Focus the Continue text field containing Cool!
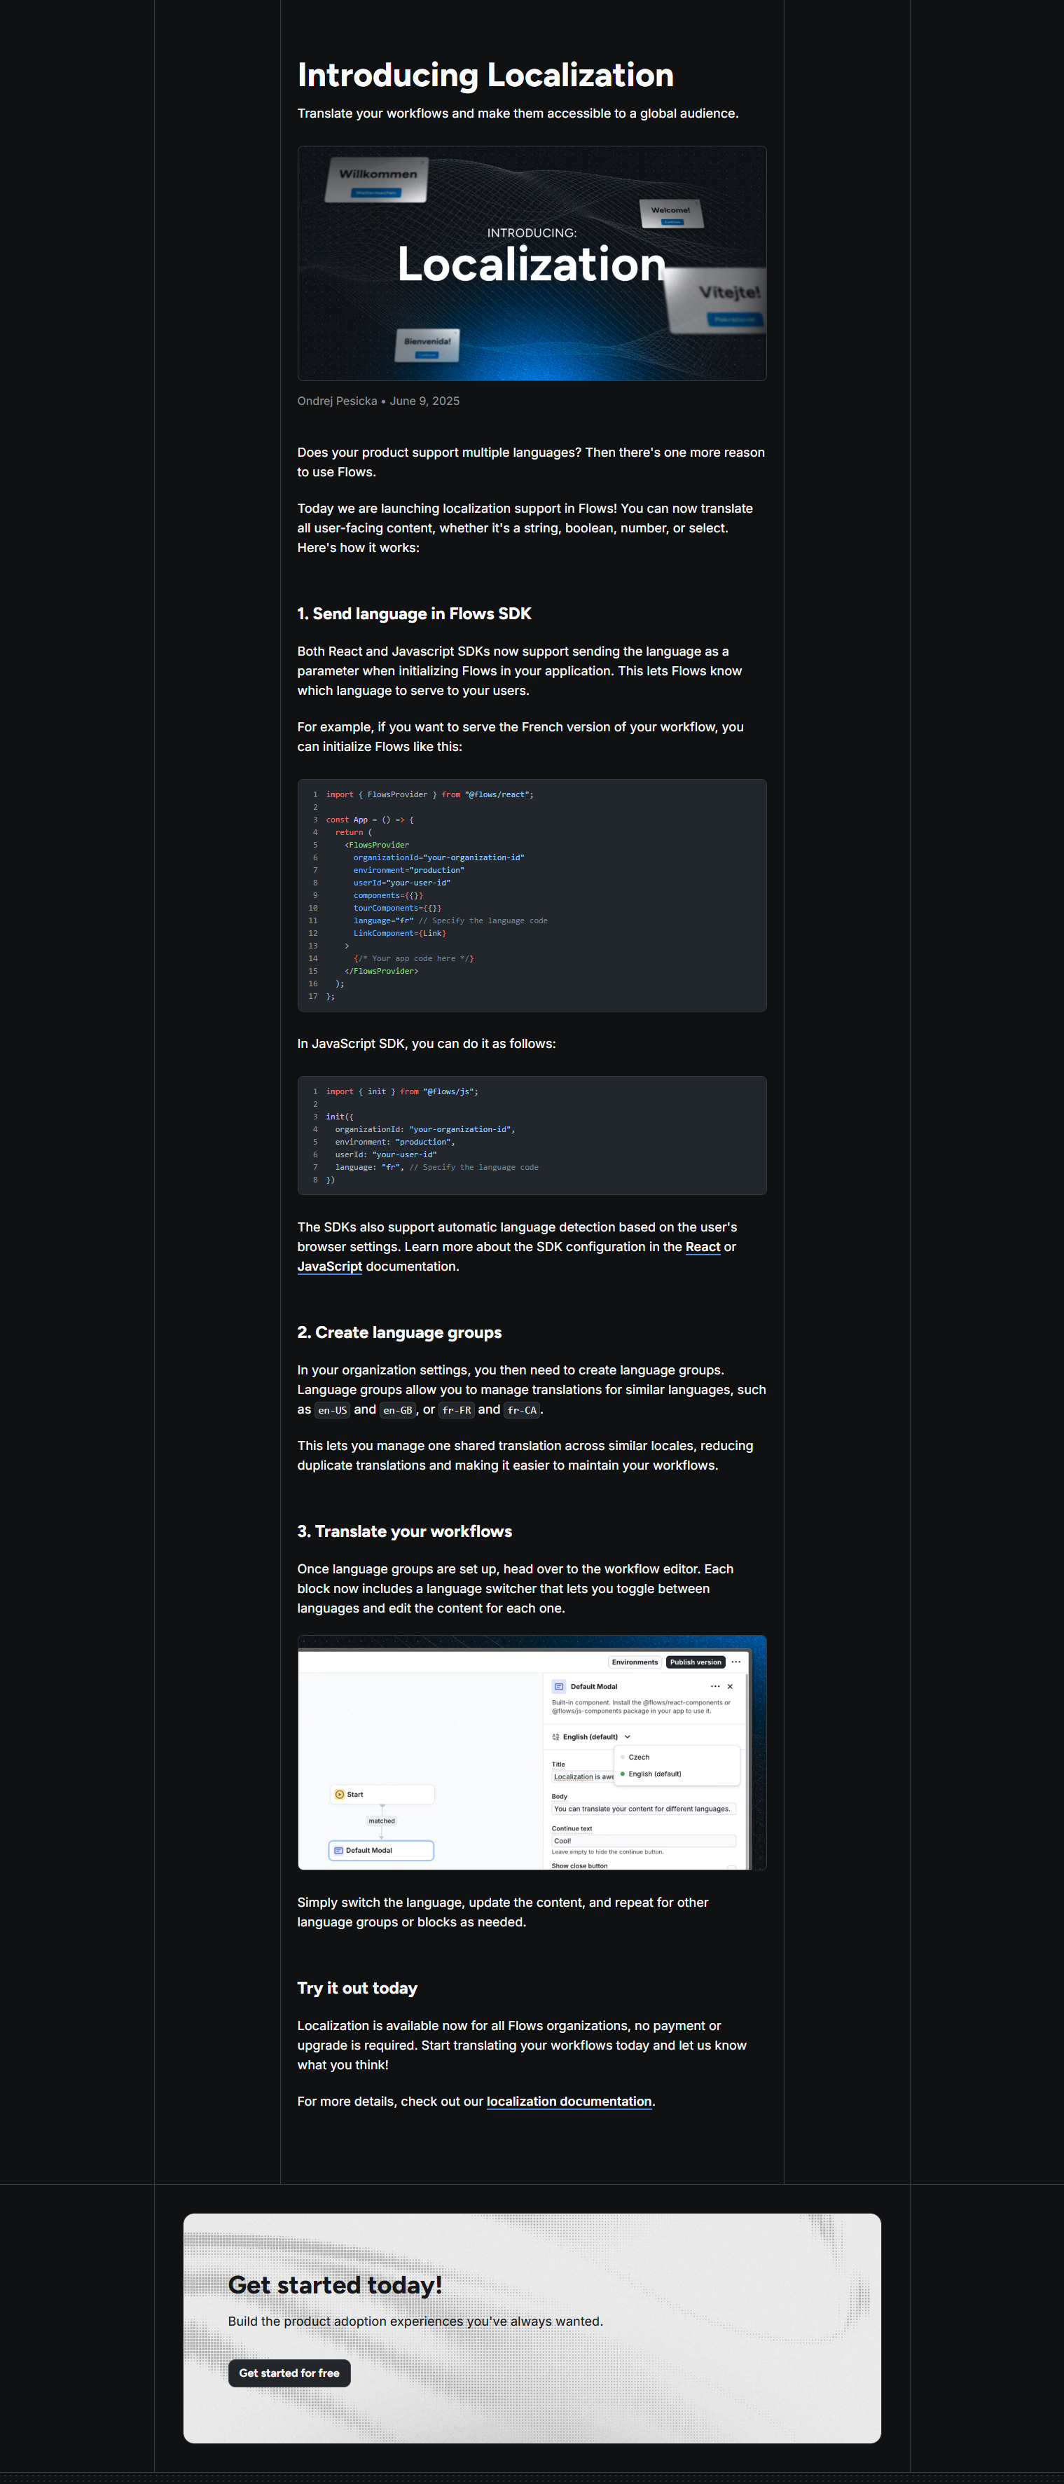1064x2484 pixels. pos(644,1841)
